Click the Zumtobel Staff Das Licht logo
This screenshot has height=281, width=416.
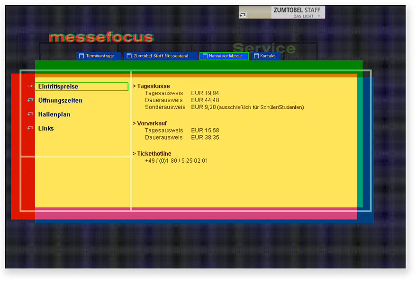[x=297, y=12]
